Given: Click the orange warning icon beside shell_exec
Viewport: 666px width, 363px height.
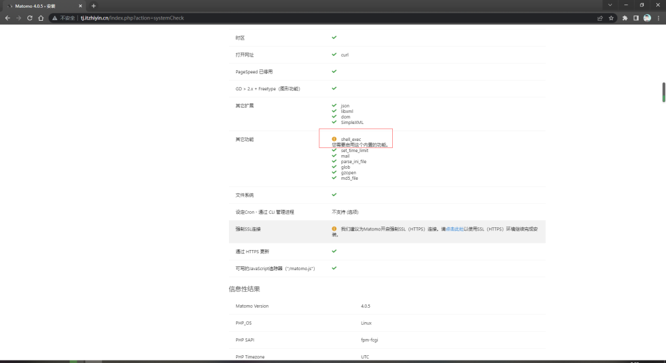Looking at the screenshot, I should point(334,139).
